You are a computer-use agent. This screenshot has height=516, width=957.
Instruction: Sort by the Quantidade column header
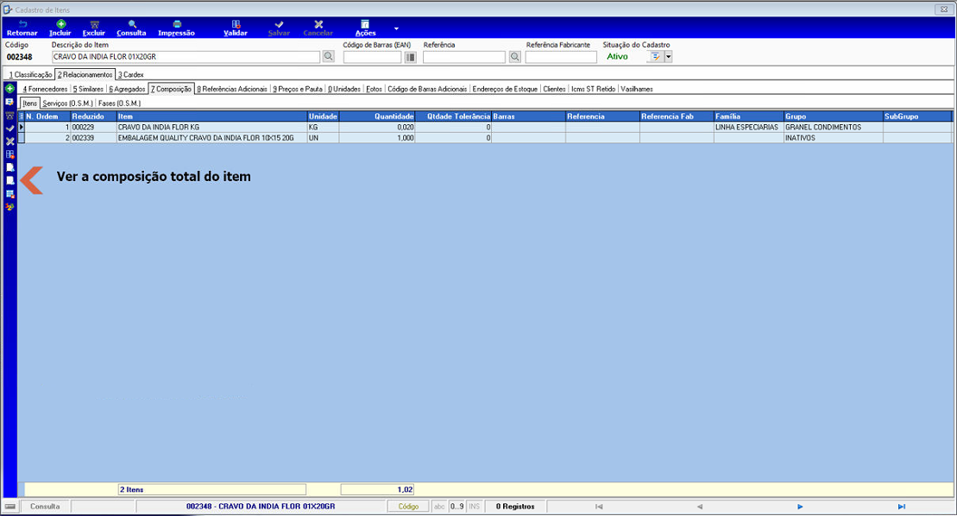coord(377,116)
